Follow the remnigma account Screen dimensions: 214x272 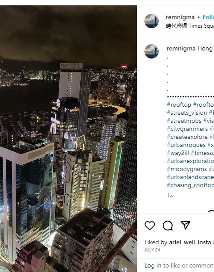[x=208, y=17]
